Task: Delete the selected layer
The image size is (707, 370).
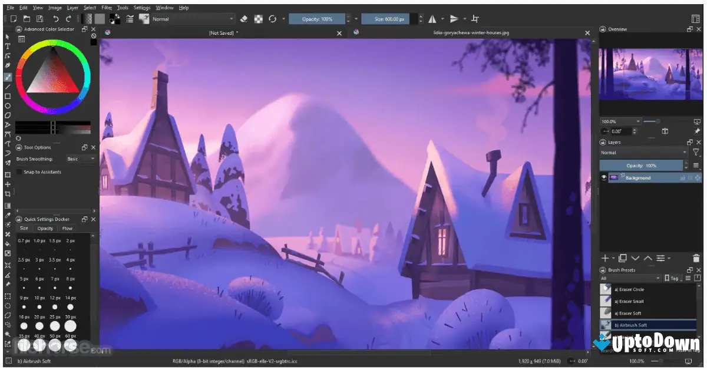Action: (x=697, y=258)
